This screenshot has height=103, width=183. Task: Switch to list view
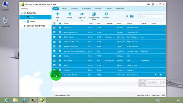click(x=132, y=16)
